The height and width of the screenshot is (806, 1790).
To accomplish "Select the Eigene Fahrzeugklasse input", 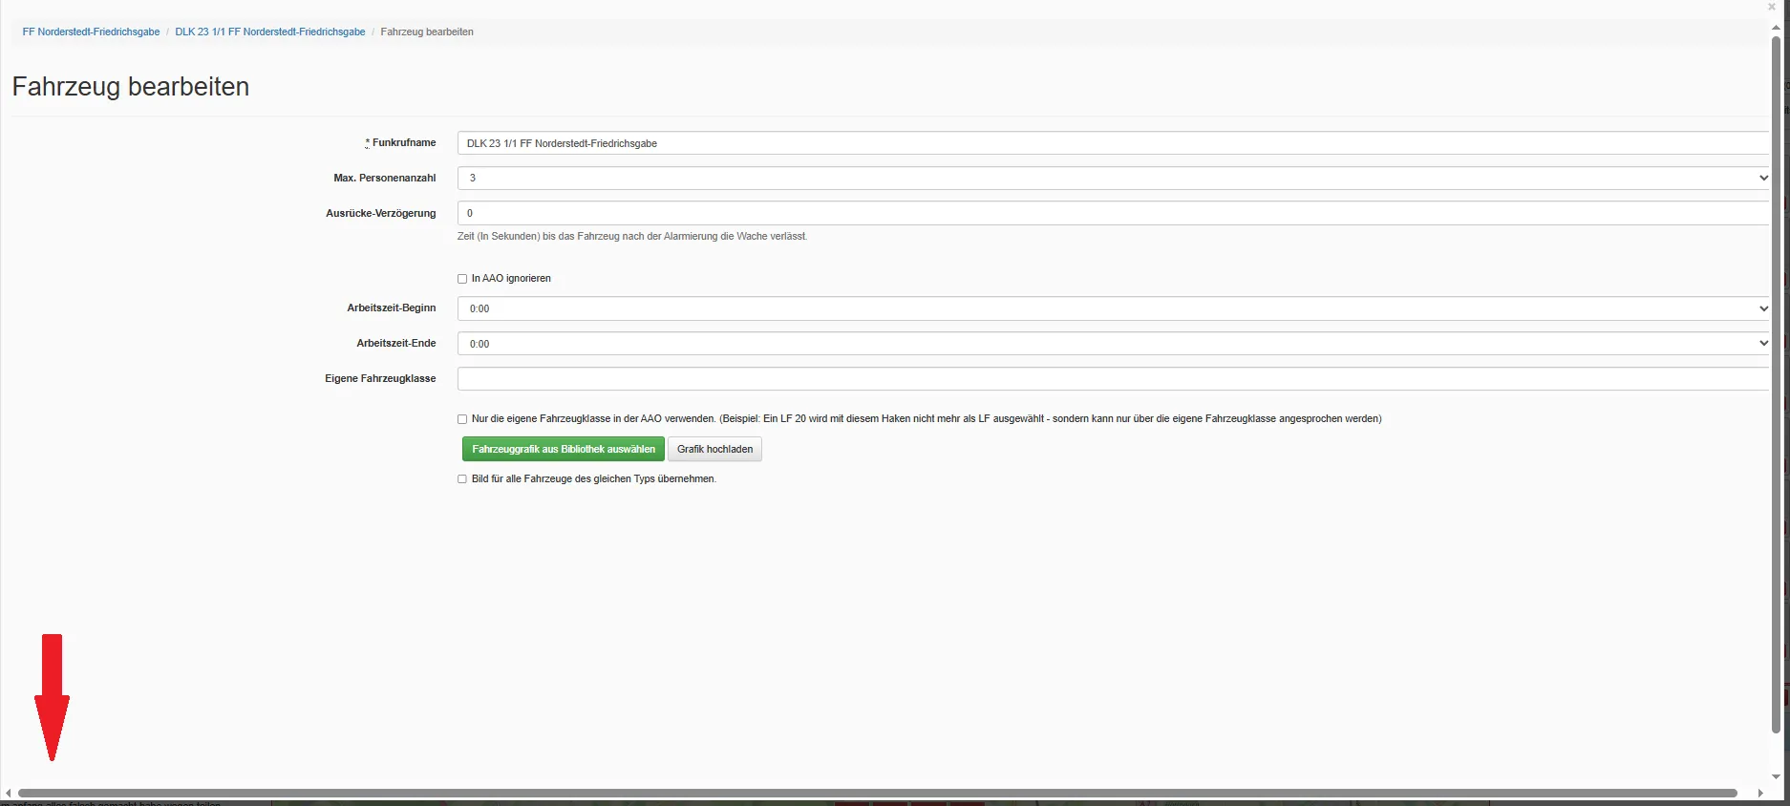I will pyautogui.click(x=1113, y=379).
